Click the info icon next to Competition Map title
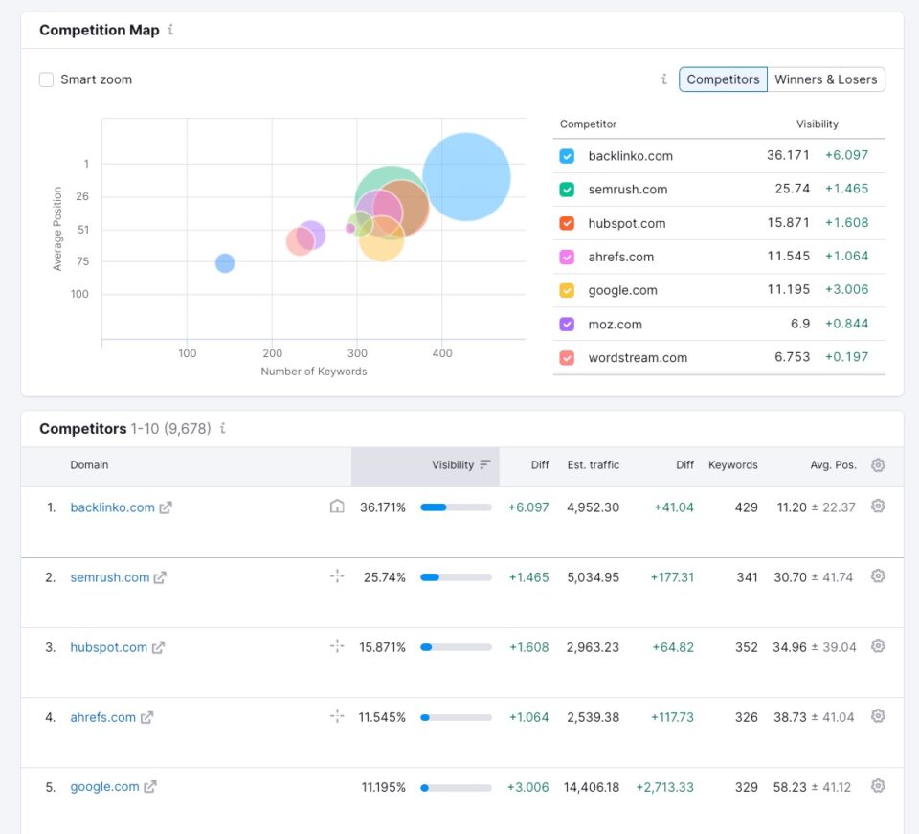The width and height of the screenshot is (919, 834). pyautogui.click(x=170, y=30)
